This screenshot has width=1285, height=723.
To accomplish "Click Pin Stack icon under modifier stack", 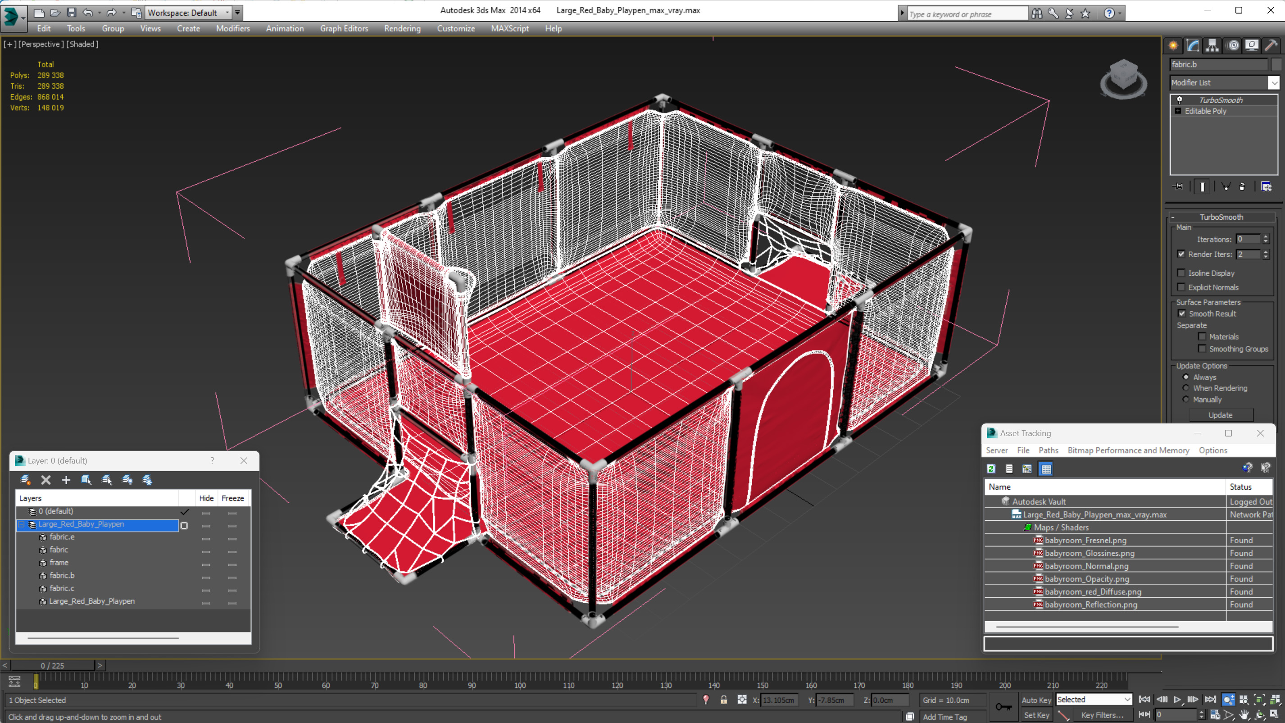I will [1178, 186].
